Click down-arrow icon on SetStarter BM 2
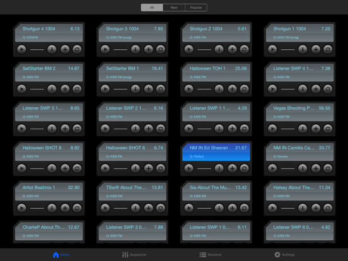This screenshot has width=348, height=261. coord(52,89)
